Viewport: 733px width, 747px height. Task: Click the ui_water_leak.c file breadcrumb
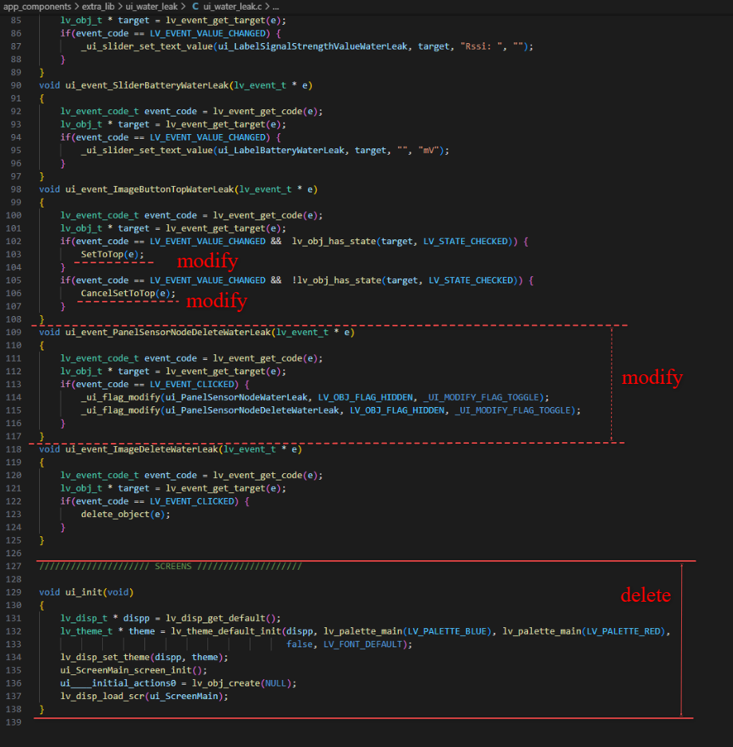coord(232,6)
